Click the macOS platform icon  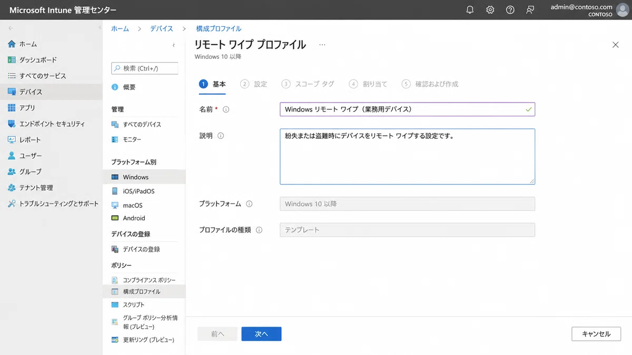115,206
